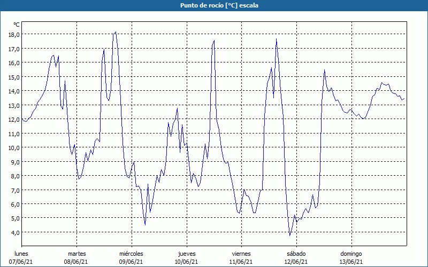This screenshot has width=428, height=267.
Task: Select the 18,0 axis value
Action: 14,35
